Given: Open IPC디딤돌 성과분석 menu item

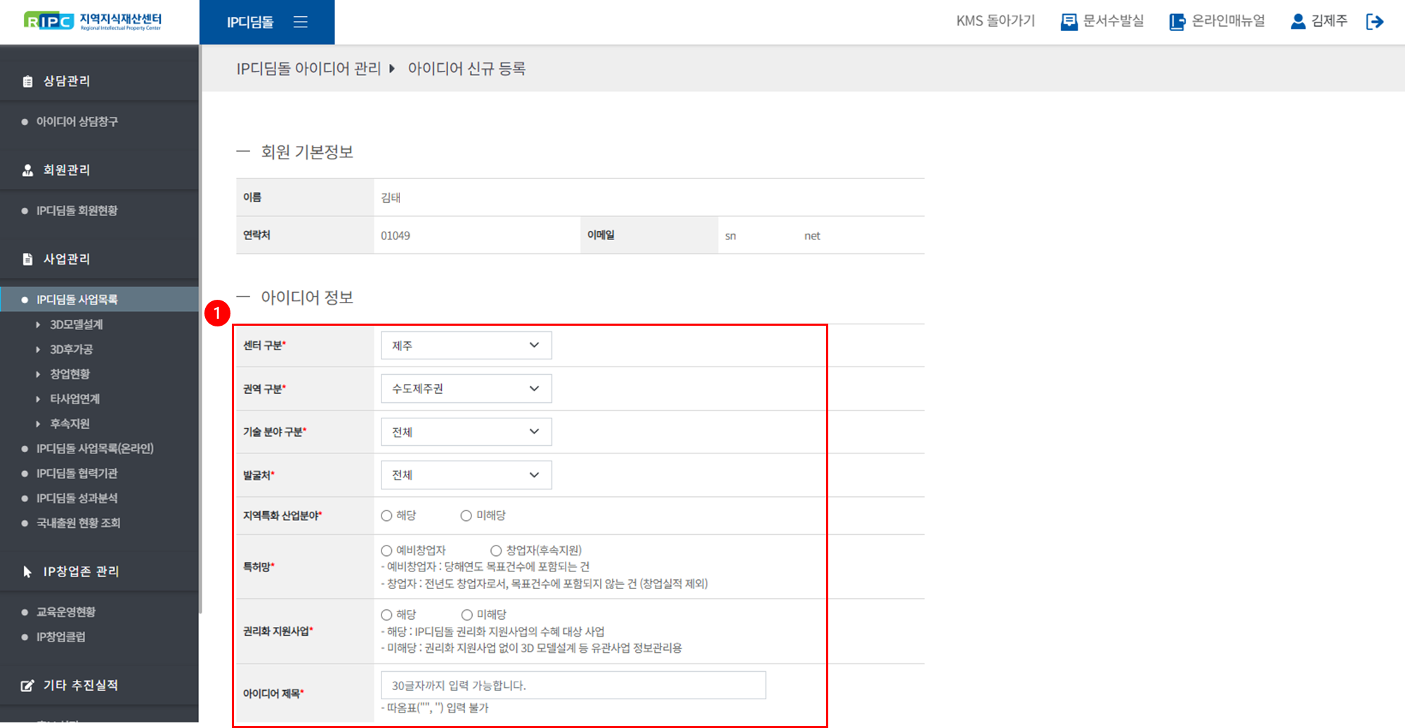Looking at the screenshot, I should 77,498.
